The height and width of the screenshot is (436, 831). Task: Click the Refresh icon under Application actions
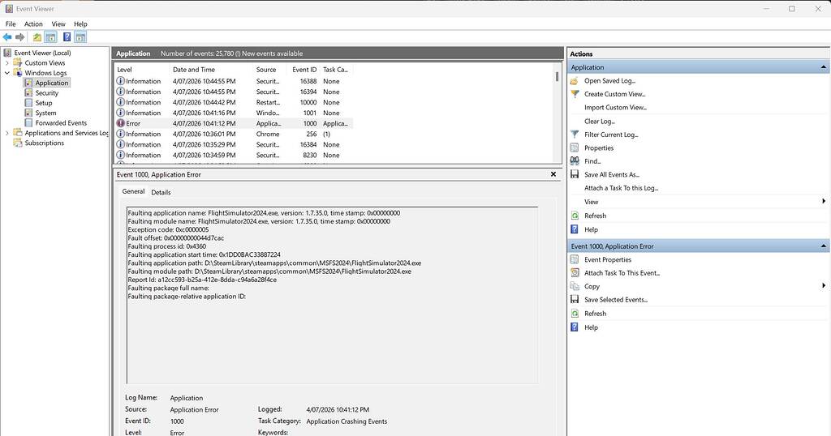pyautogui.click(x=575, y=216)
